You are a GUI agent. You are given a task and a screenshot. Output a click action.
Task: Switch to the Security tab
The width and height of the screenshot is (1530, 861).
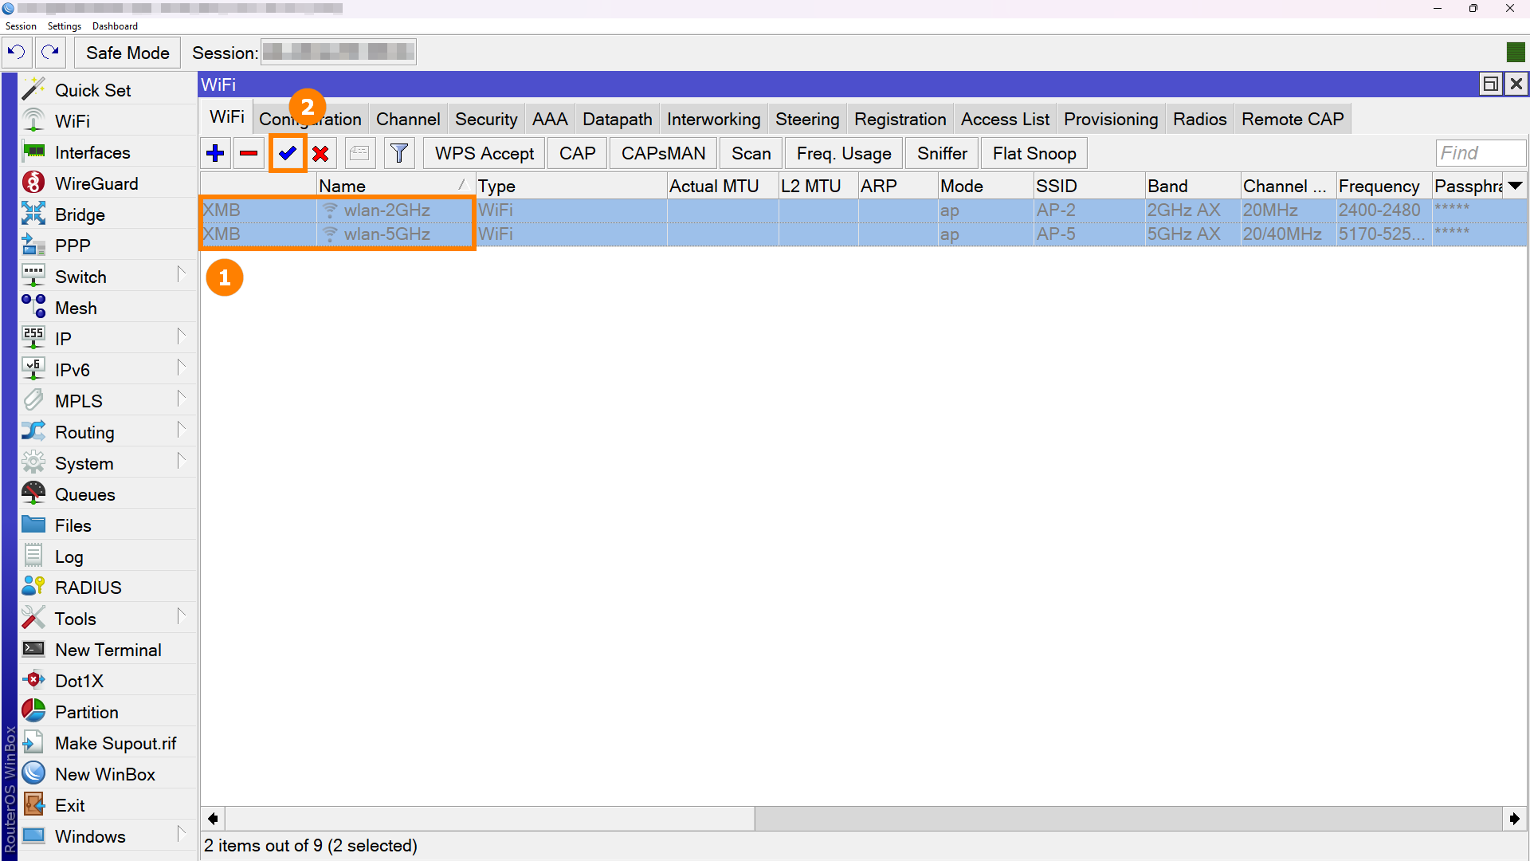486,119
